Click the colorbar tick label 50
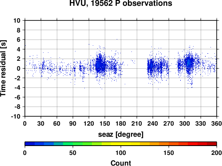 73,153
